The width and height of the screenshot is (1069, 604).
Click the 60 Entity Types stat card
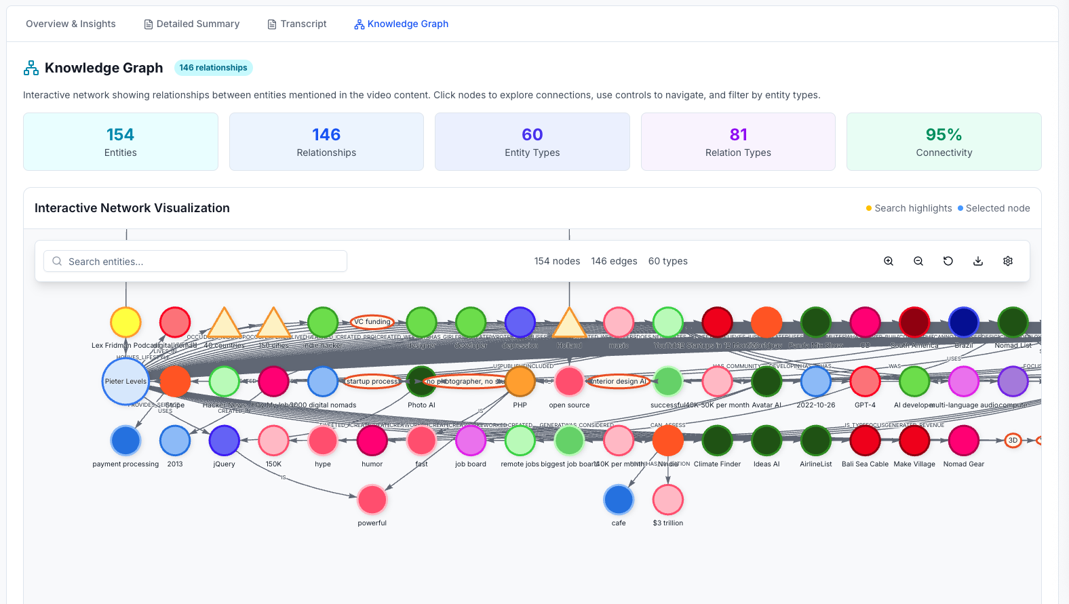(532, 142)
